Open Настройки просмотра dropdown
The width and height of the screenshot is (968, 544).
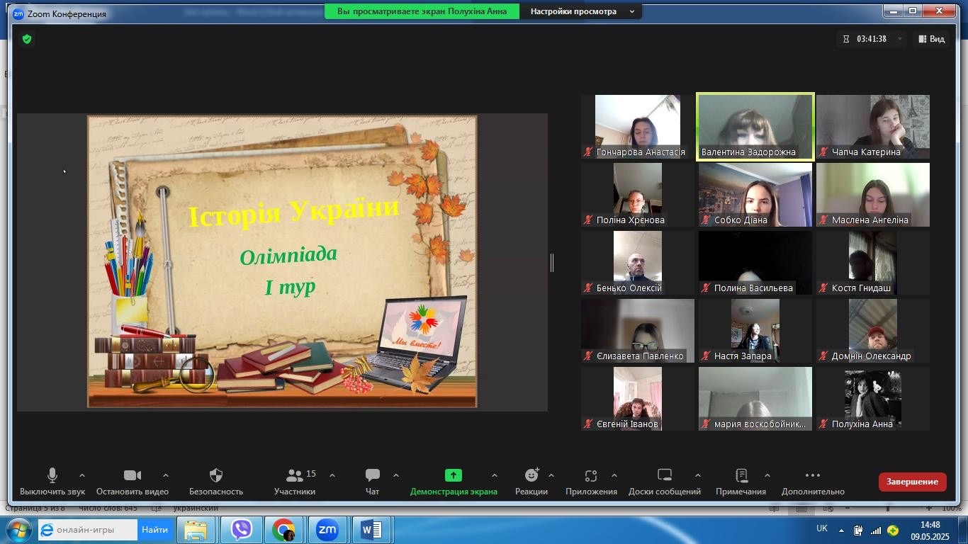[x=582, y=11]
